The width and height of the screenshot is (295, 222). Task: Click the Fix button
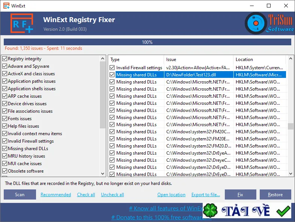(x=241, y=194)
